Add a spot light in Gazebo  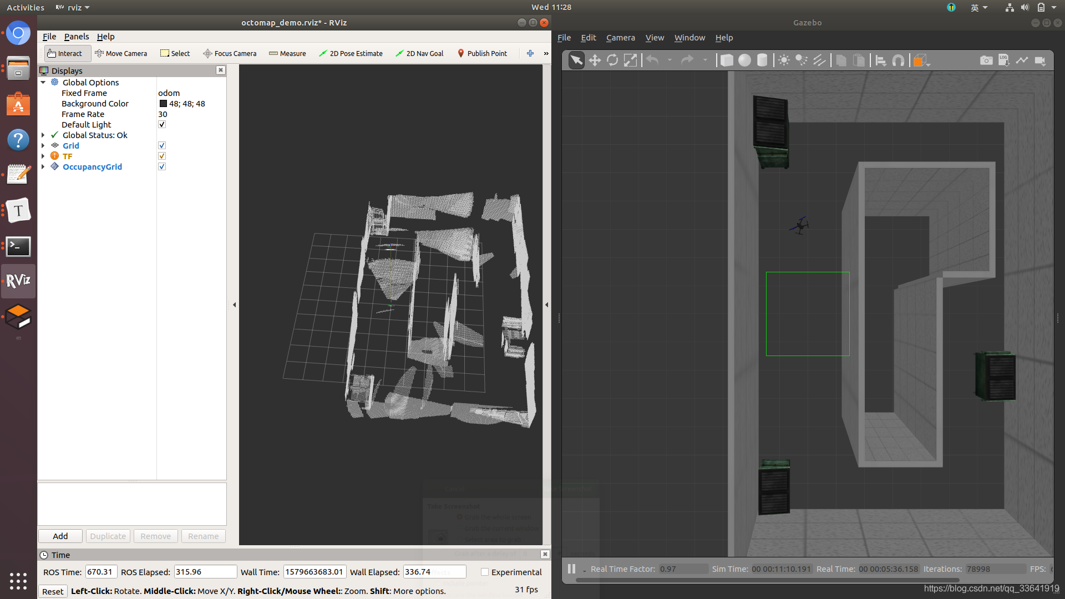(802, 60)
